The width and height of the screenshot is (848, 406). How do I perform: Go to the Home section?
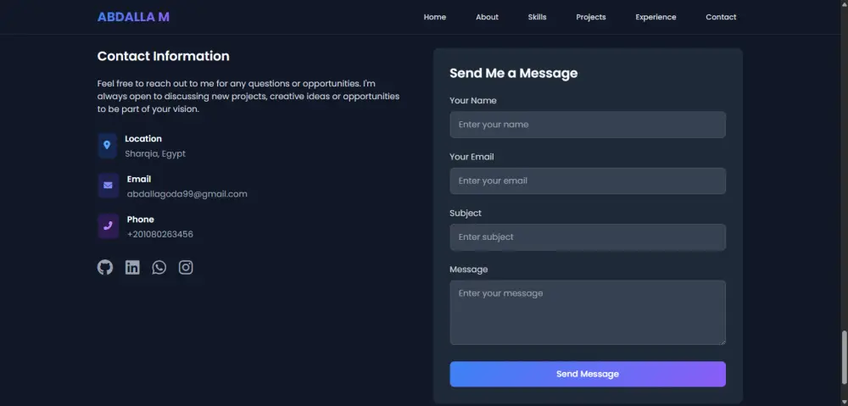point(435,17)
